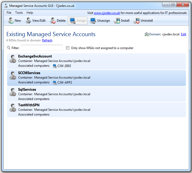Viewport: 192px width, 173px height.
Task: Click the New account toolbar icon
Action: (x=11, y=21)
